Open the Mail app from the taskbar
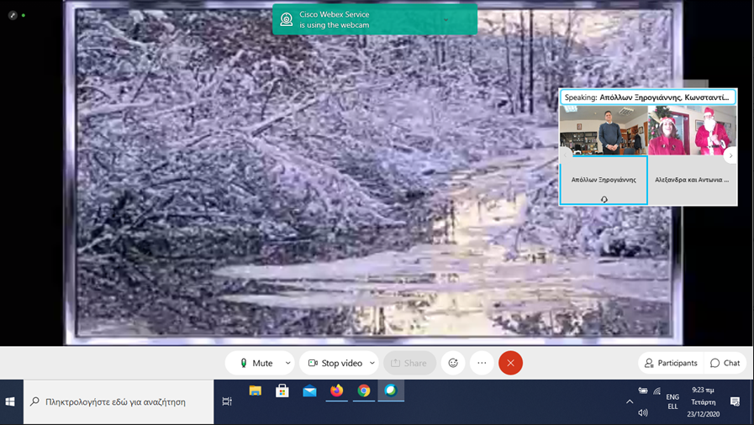This screenshot has width=754, height=425. [309, 391]
